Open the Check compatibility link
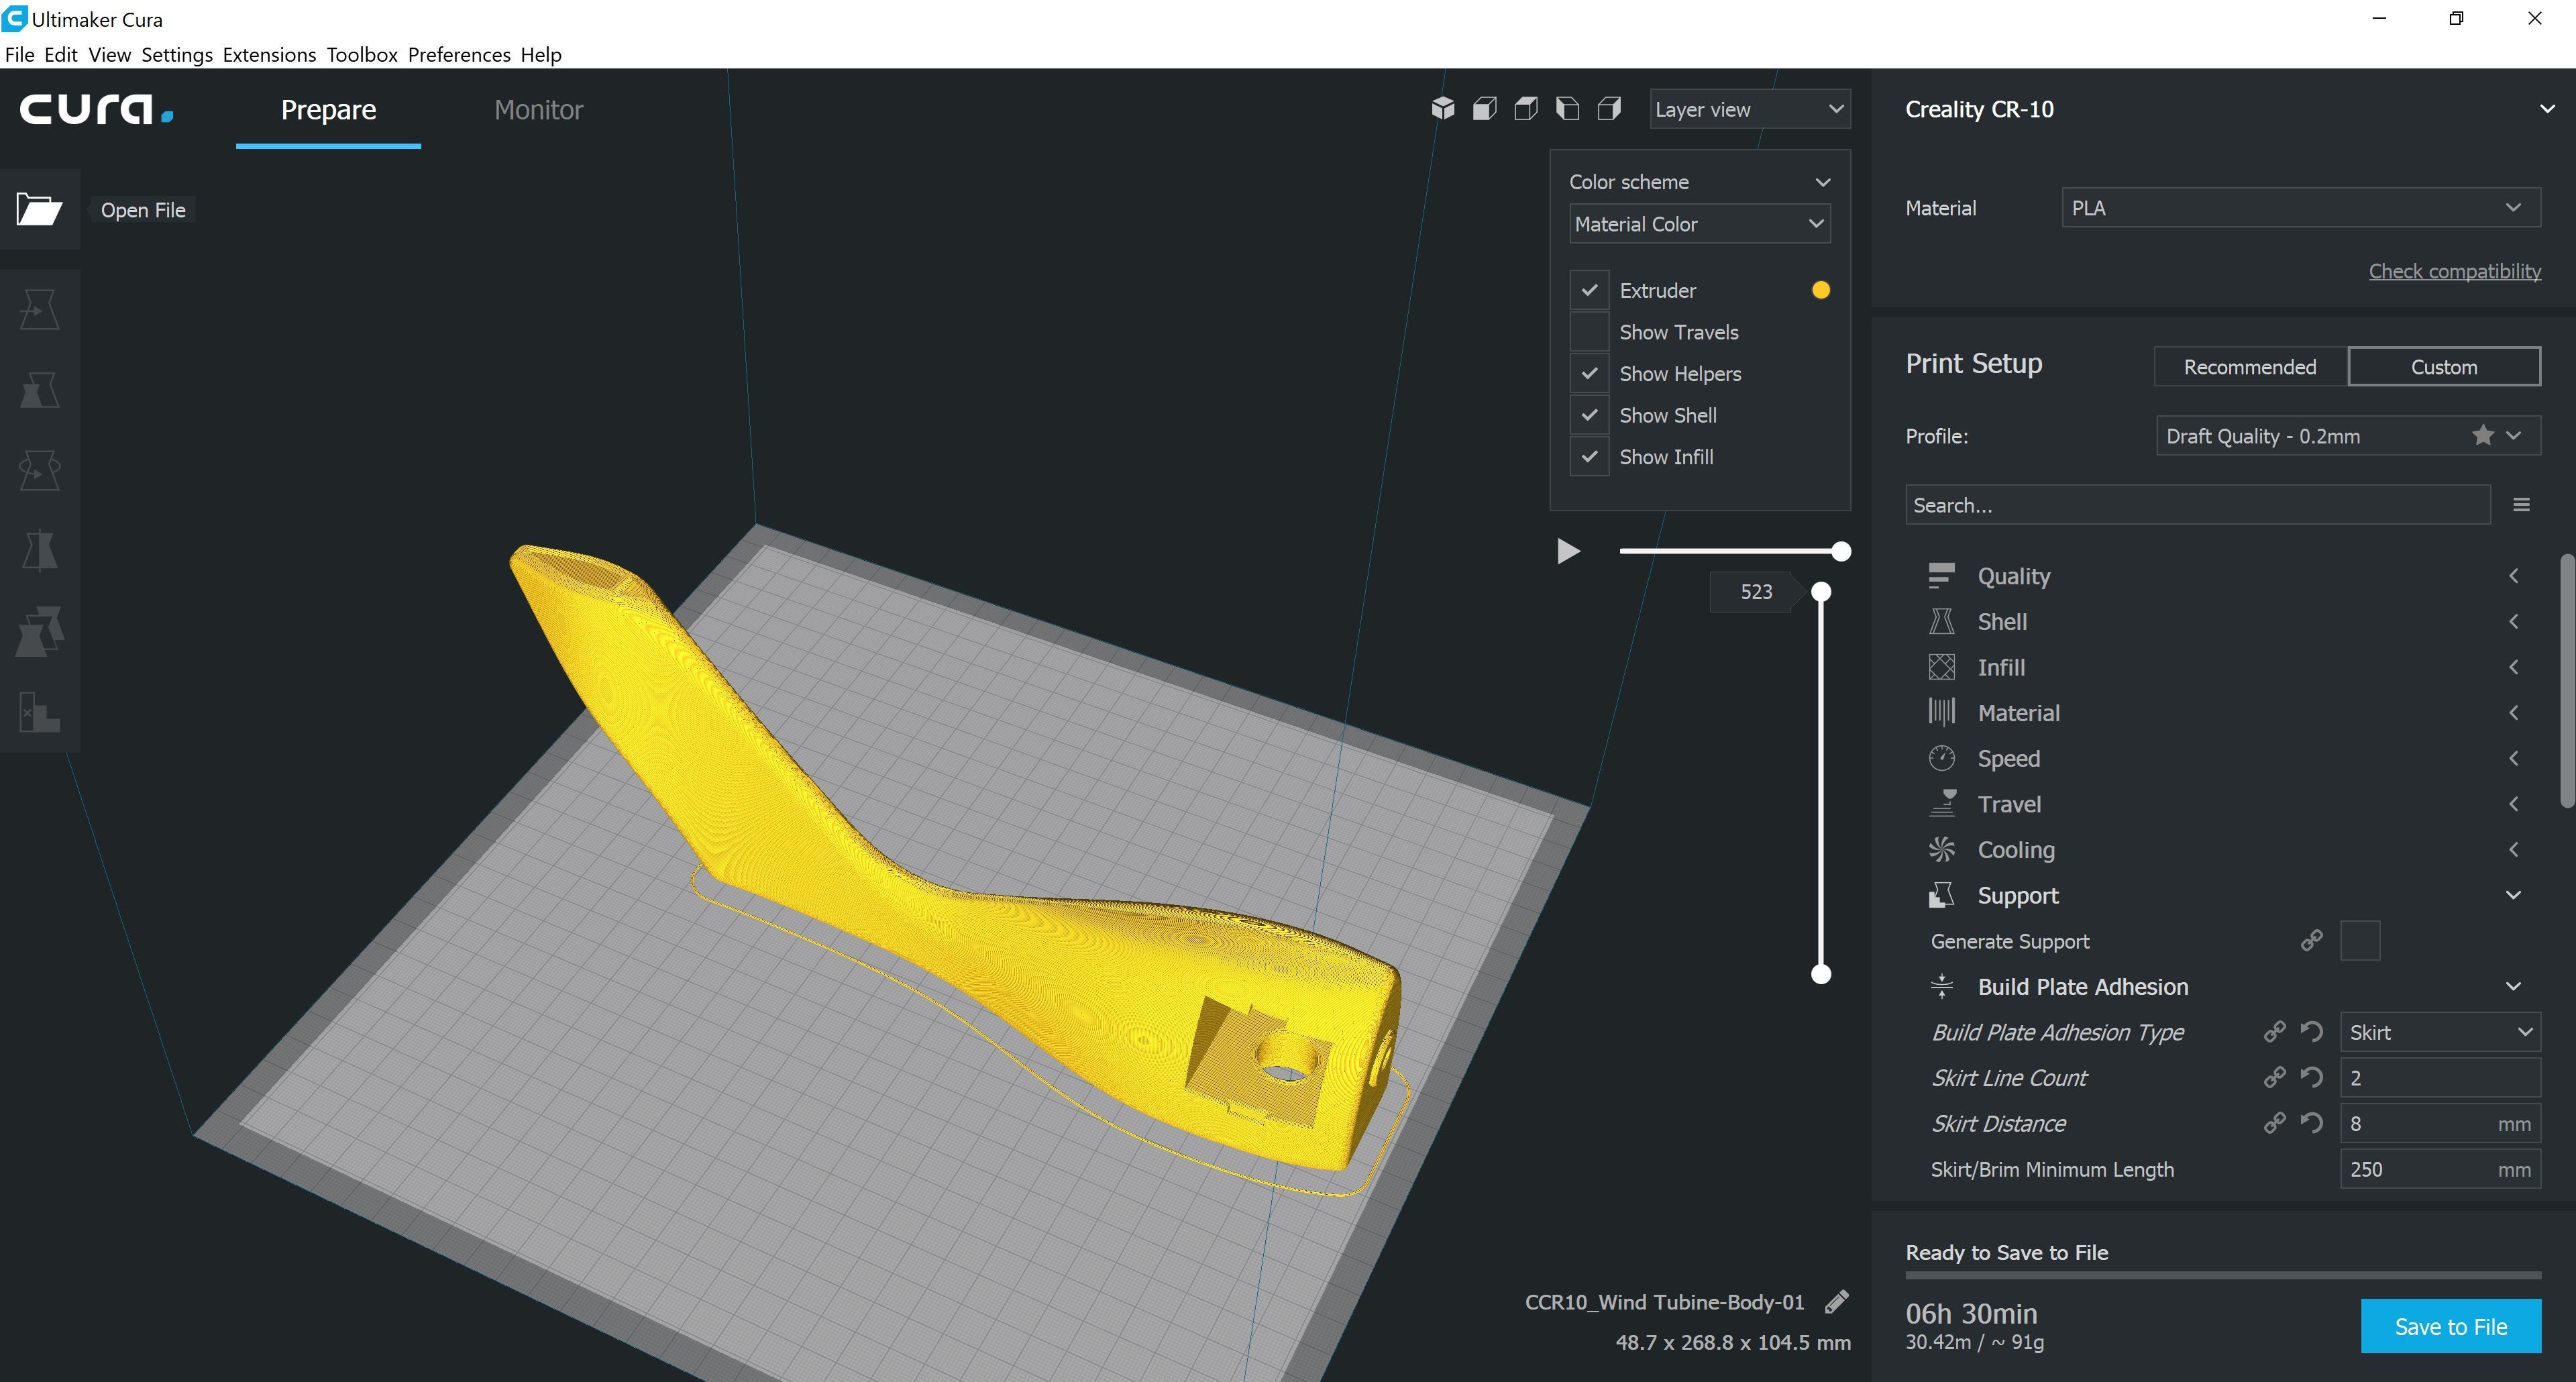Image resolution: width=2576 pixels, height=1382 pixels. pos(2454,271)
